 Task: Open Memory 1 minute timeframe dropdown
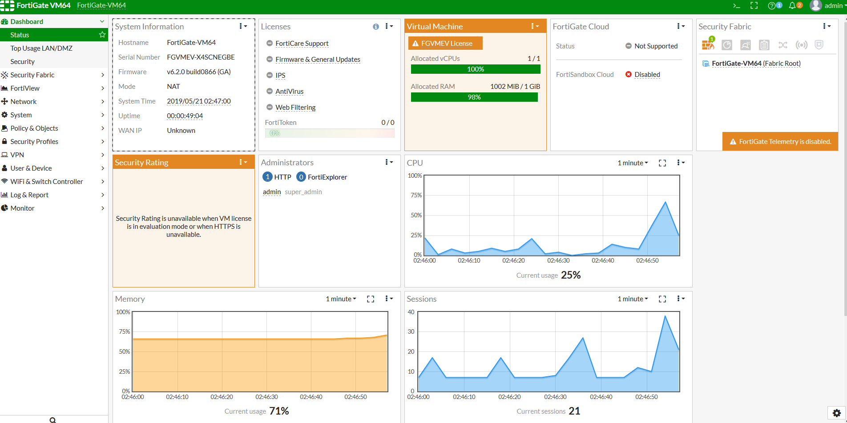tap(341, 299)
